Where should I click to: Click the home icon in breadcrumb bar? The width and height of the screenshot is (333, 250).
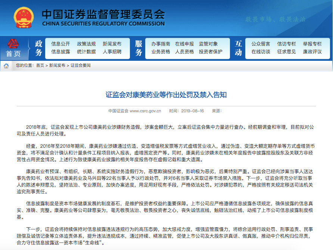pos(6,66)
